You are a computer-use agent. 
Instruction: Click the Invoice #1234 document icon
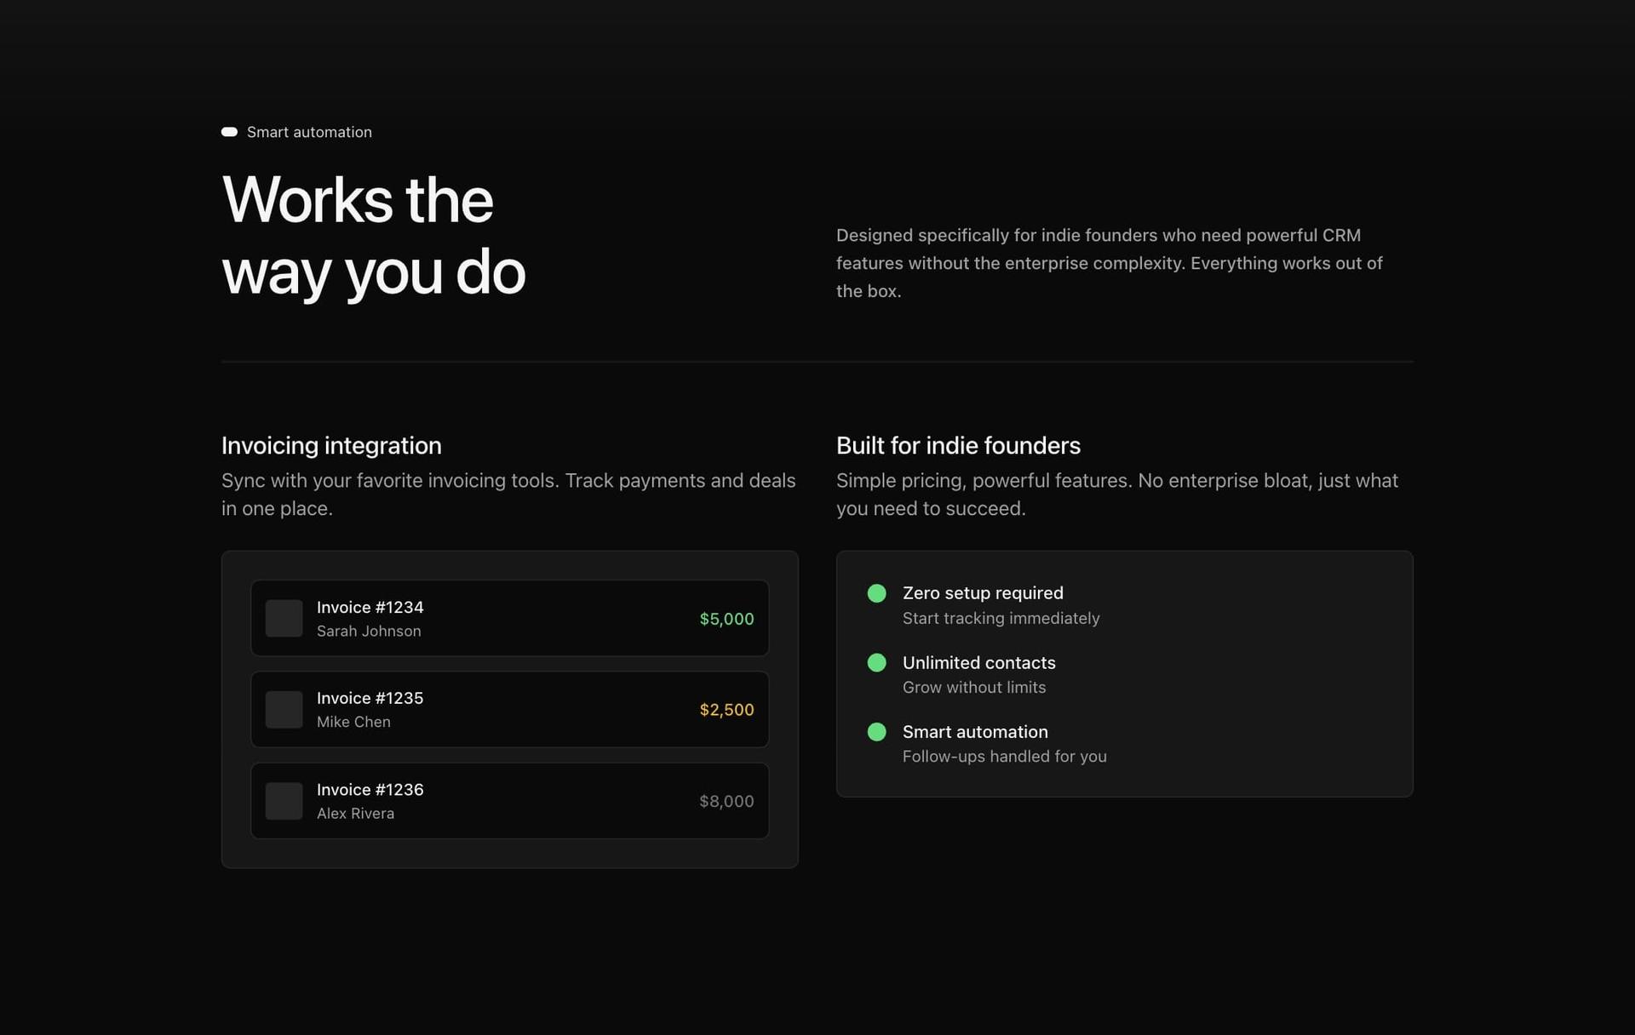(x=284, y=618)
